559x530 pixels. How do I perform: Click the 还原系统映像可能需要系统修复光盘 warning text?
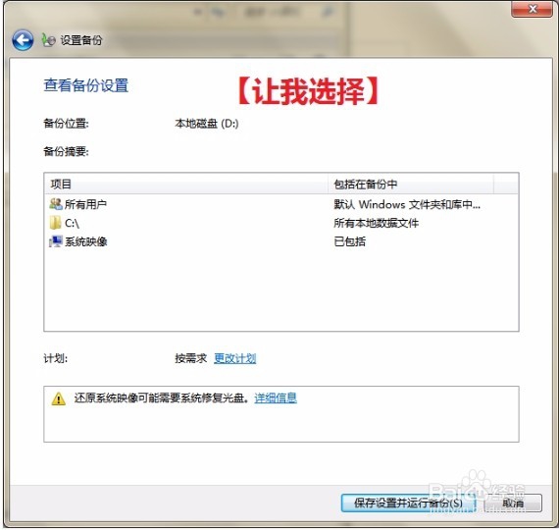click(162, 397)
